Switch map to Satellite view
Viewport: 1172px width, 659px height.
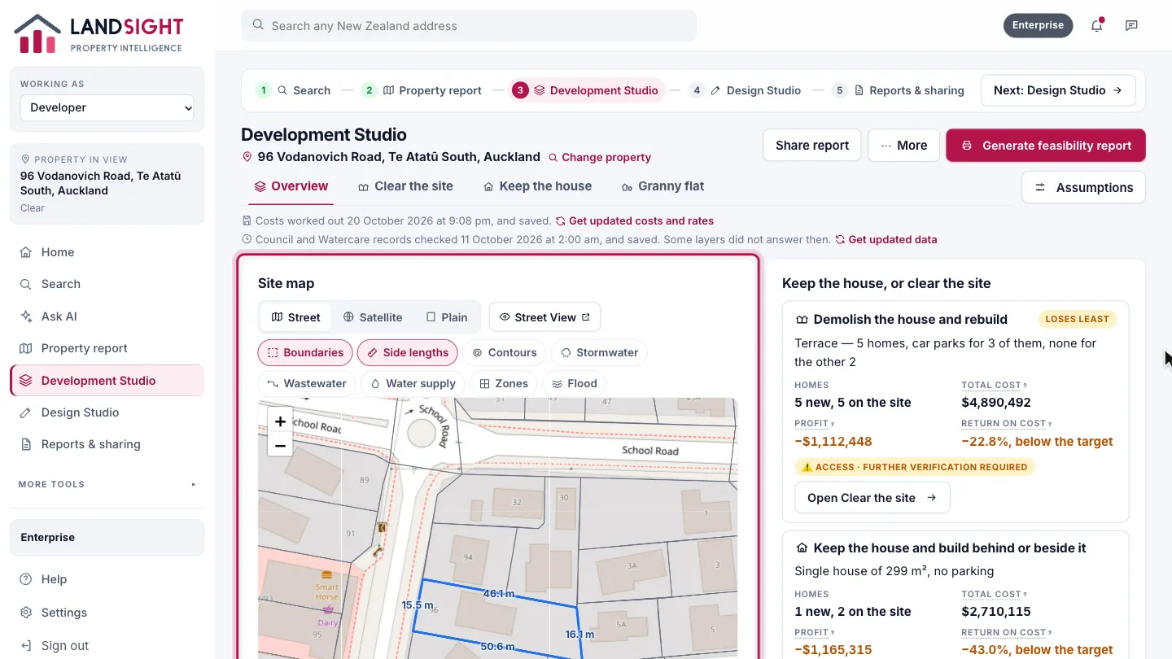click(373, 317)
